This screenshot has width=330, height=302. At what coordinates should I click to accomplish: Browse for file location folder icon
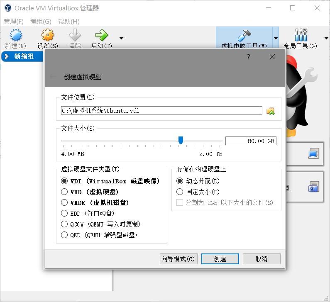pyautogui.click(x=271, y=111)
